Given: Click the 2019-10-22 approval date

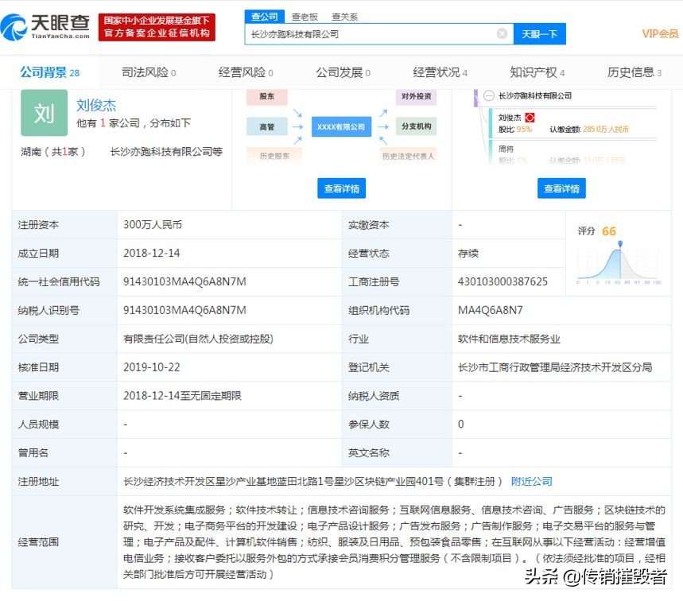Looking at the screenshot, I should 152,367.
